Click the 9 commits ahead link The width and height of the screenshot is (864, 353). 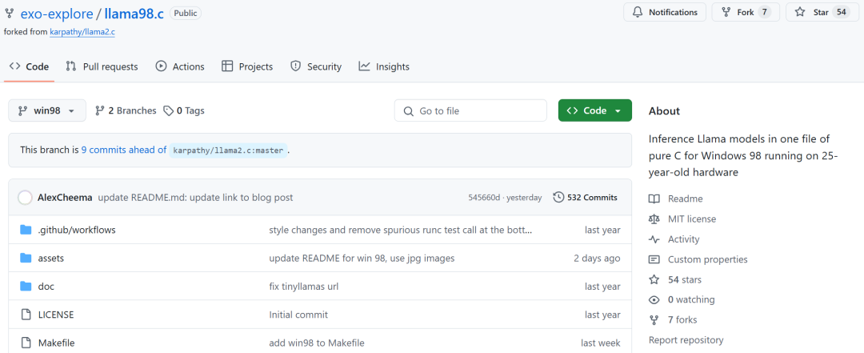(124, 150)
